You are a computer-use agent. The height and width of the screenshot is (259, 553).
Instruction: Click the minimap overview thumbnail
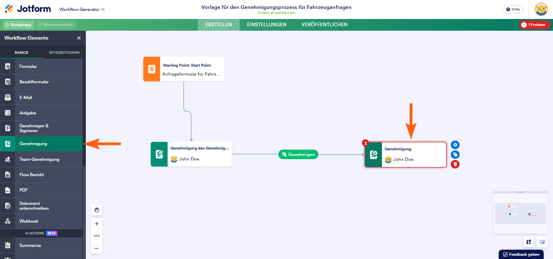[520, 213]
